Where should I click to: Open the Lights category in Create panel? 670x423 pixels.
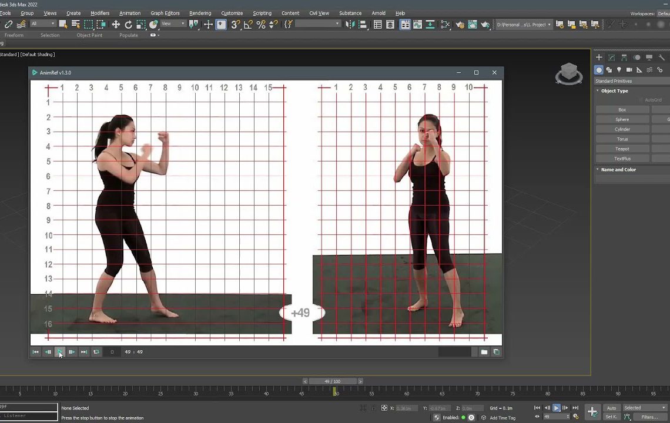coord(619,69)
